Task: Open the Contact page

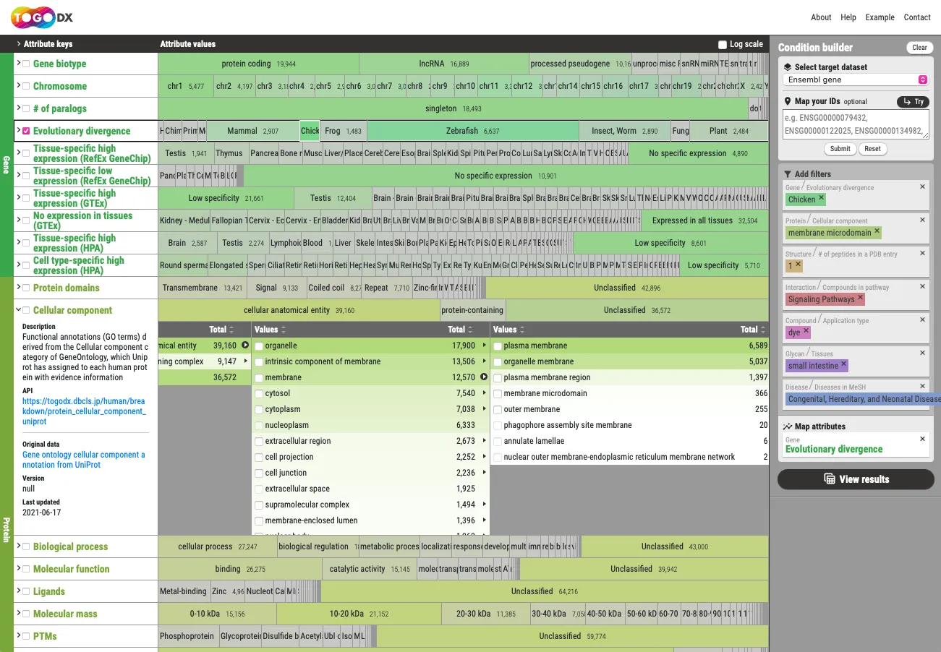Action: click(x=917, y=17)
